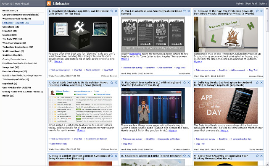This screenshot has height=168, width=269.
Task: Close the Dropbox Shortcuts article card
Action: tap(116, 11)
